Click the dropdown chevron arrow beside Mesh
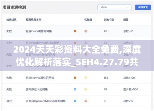This screenshot has width=154, height=111. pos(128,7)
